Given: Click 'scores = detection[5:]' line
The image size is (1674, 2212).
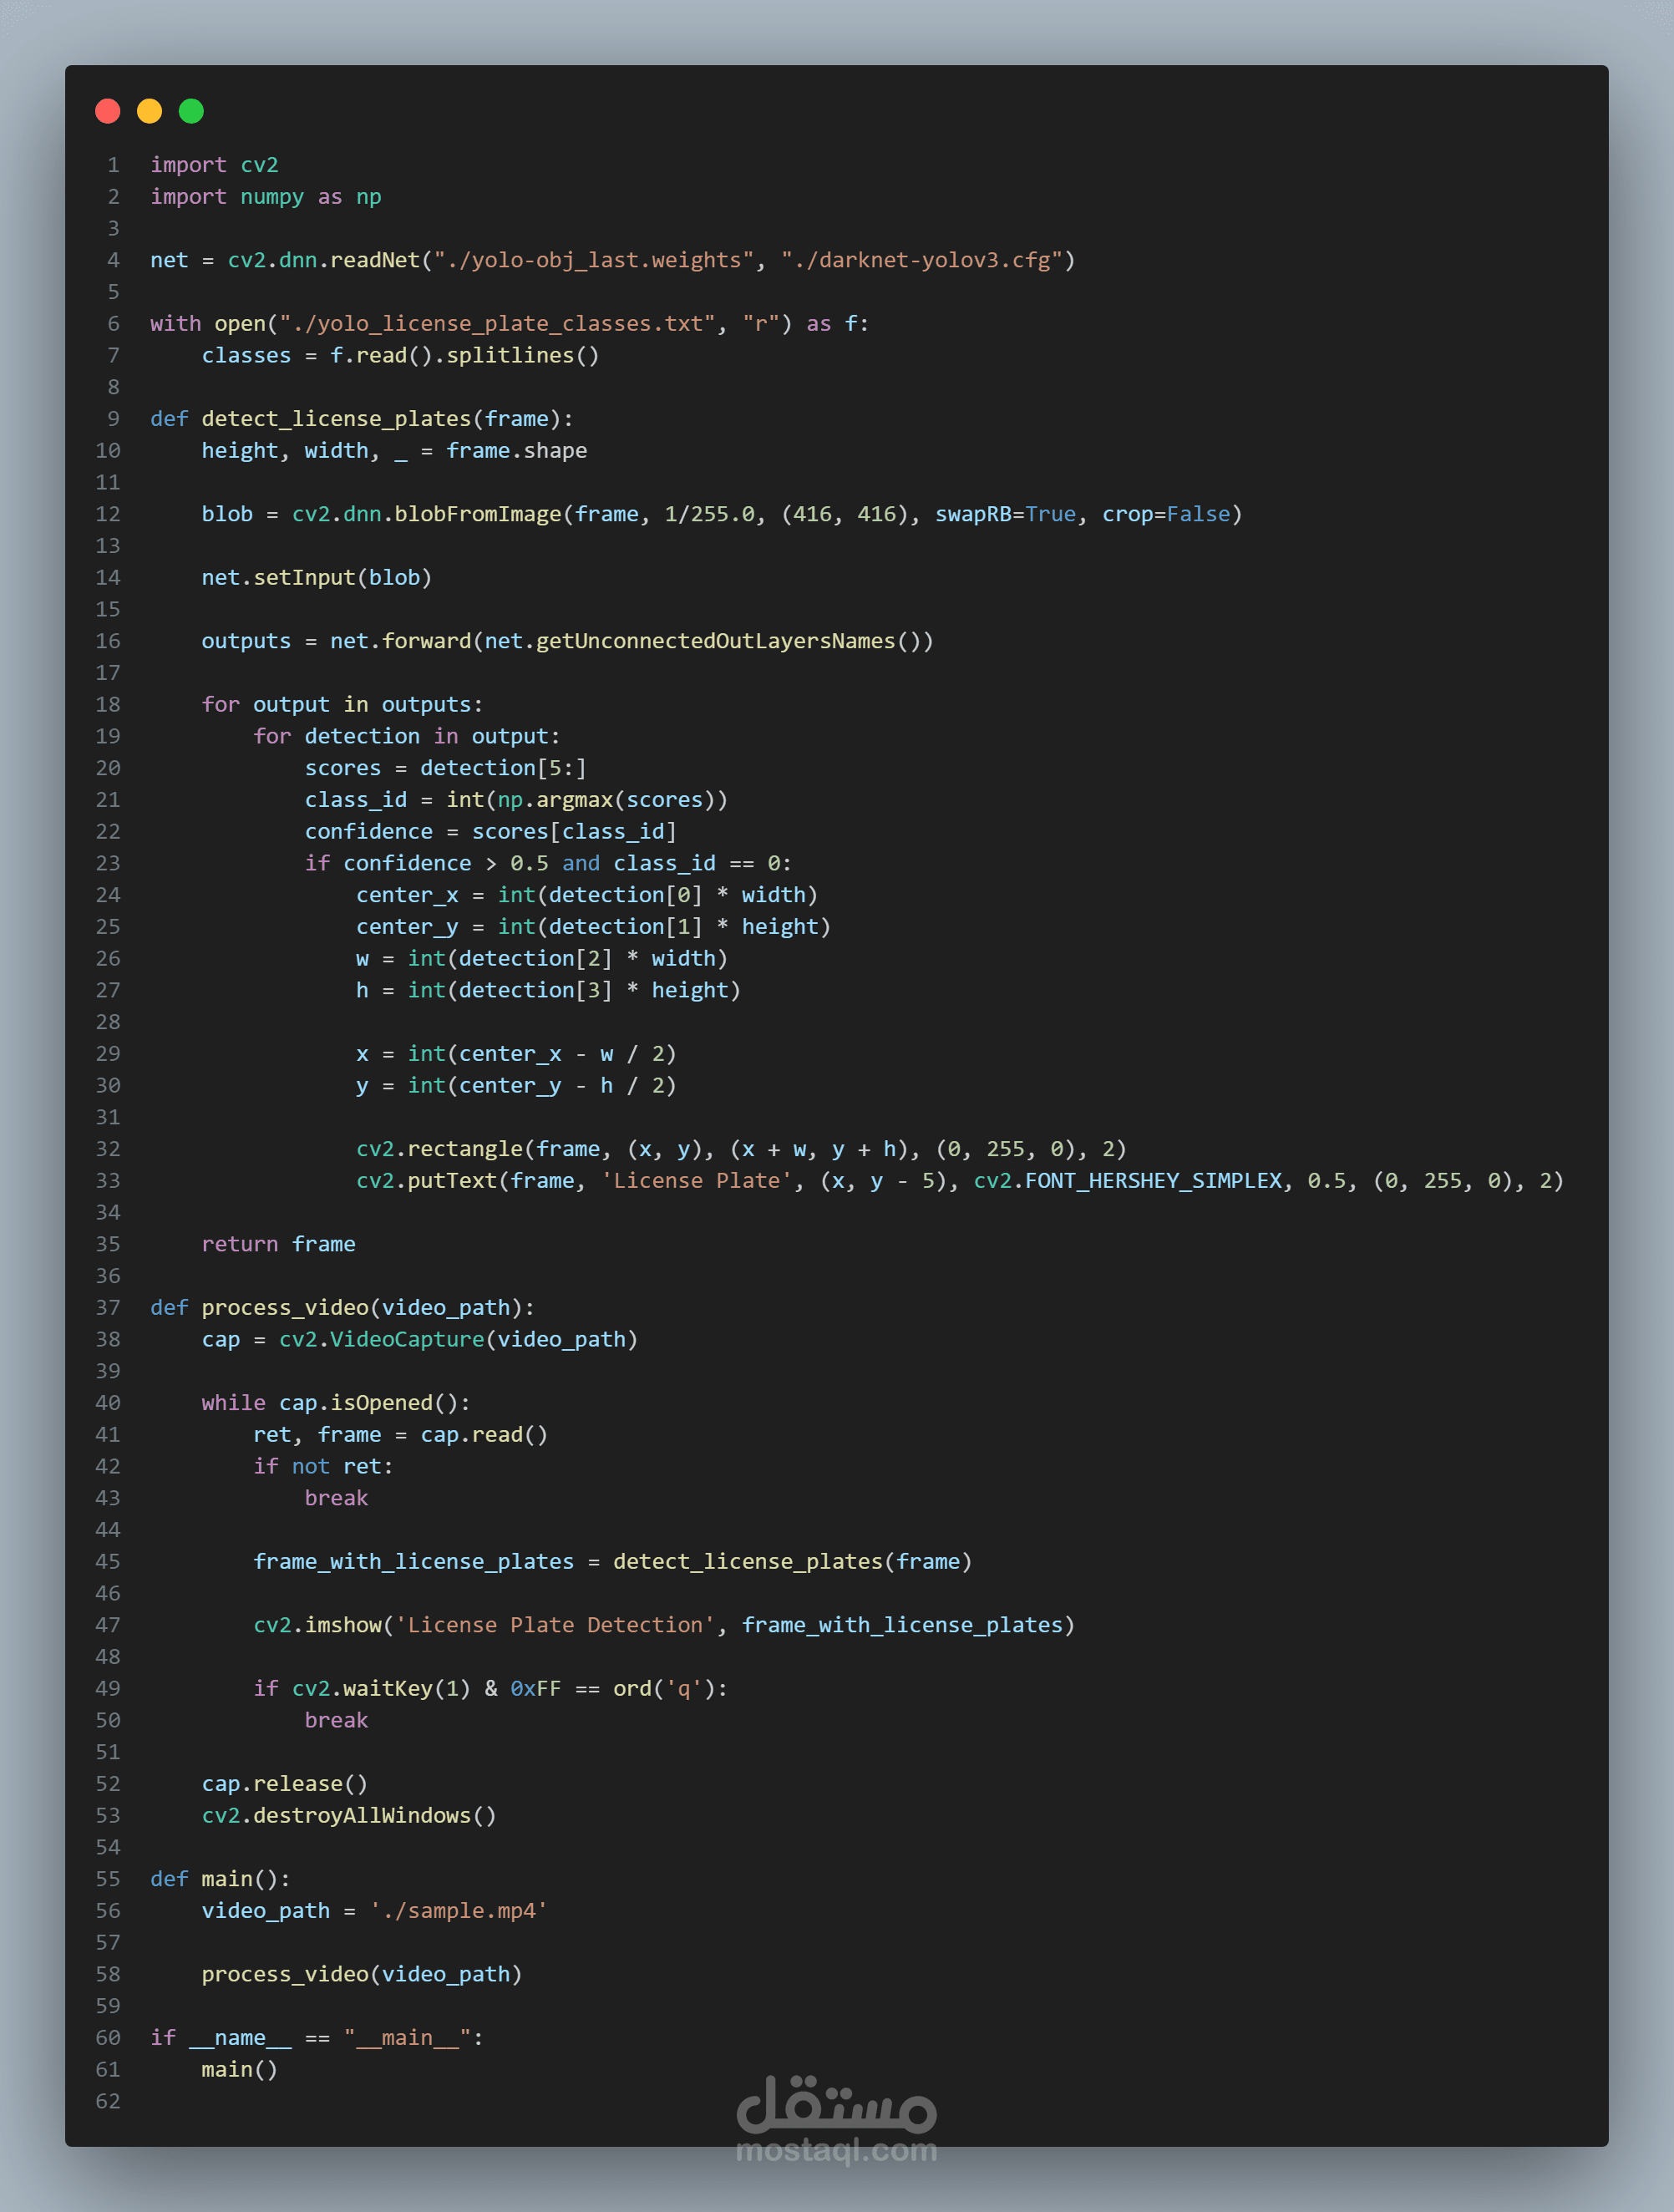Looking at the screenshot, I should click(x=446, y=768).
